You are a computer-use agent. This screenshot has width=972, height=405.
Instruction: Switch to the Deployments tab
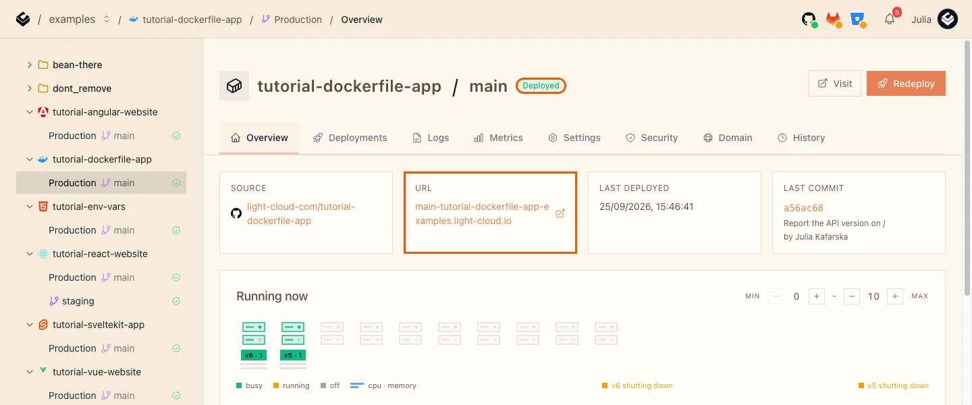pos(350,138)
